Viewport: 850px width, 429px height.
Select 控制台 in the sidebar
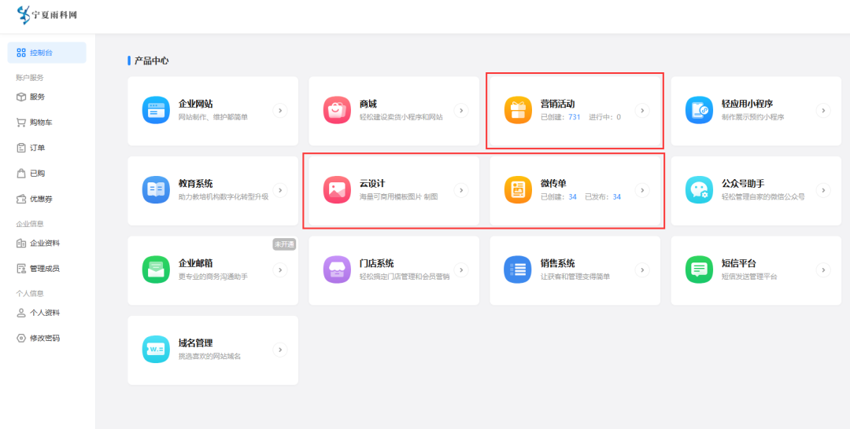tap(46, 53)
